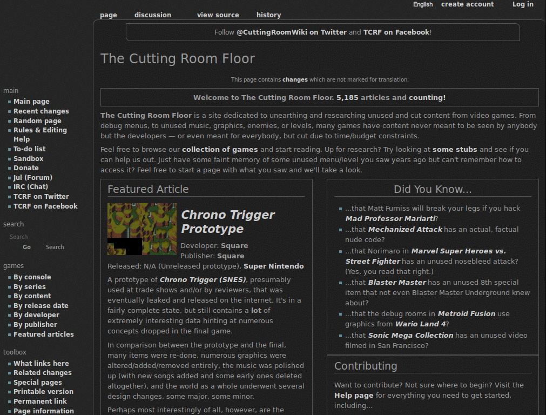The image size is (553, 415).
Task: Select the English language link
Action: click(423, 4)
